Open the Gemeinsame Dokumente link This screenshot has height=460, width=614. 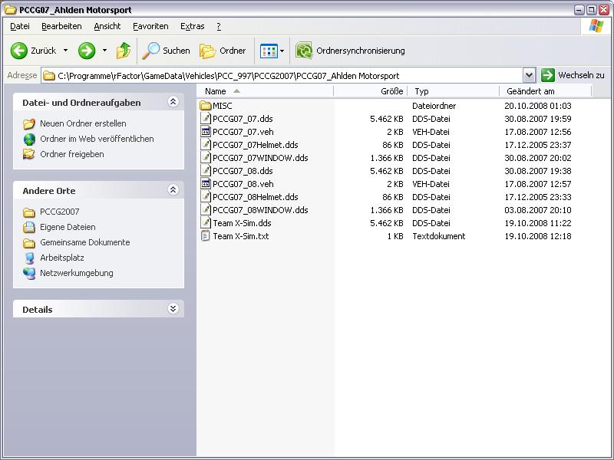(85, 242)
